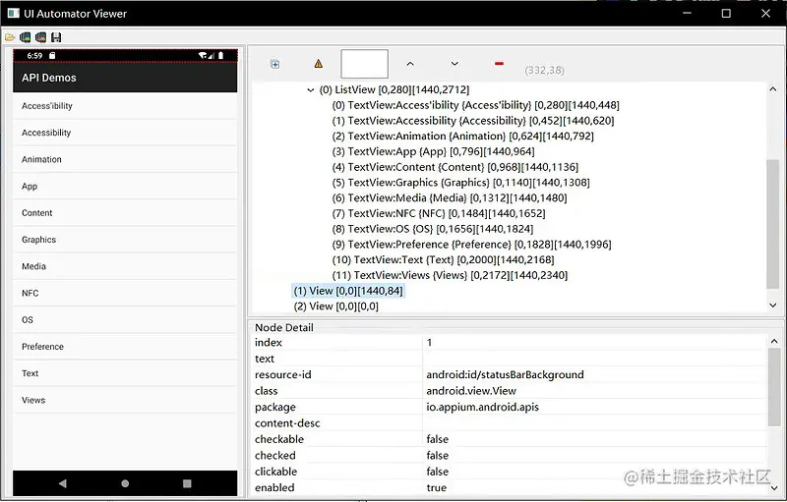Select the TextView:NFC tree node
Image resolution: width=787 pixels, height=502 pixels.
[439, 214]
